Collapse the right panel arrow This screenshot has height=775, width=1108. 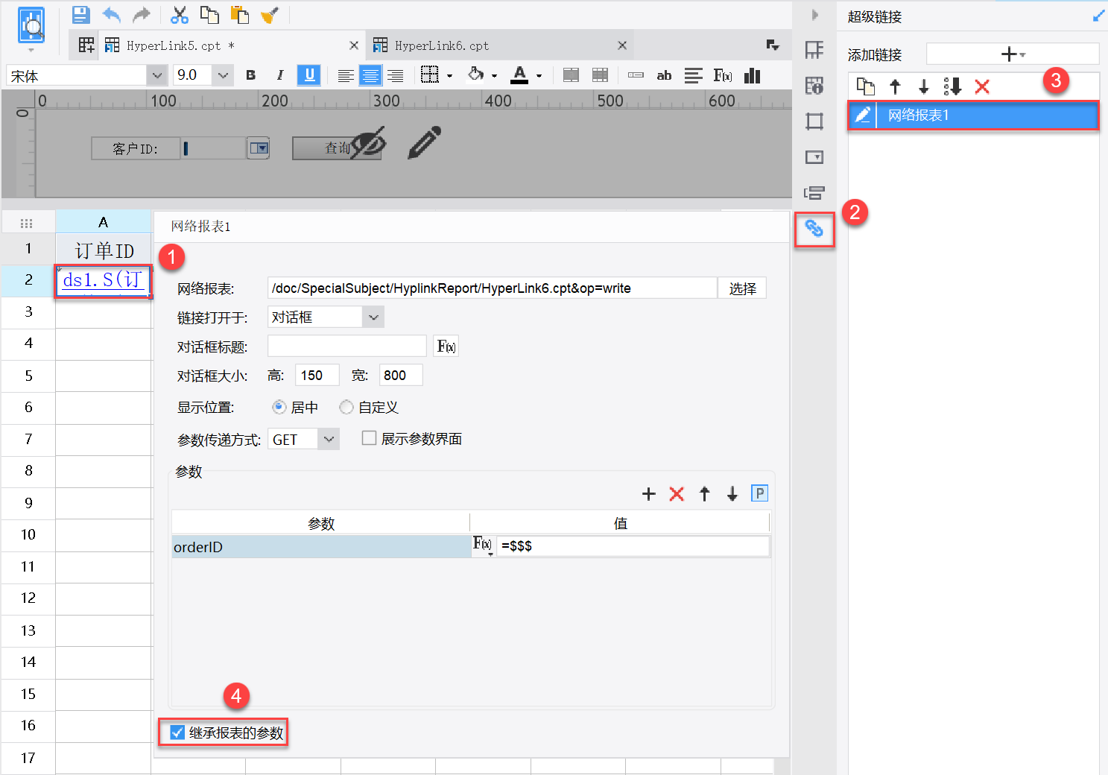tap(815, 15)
